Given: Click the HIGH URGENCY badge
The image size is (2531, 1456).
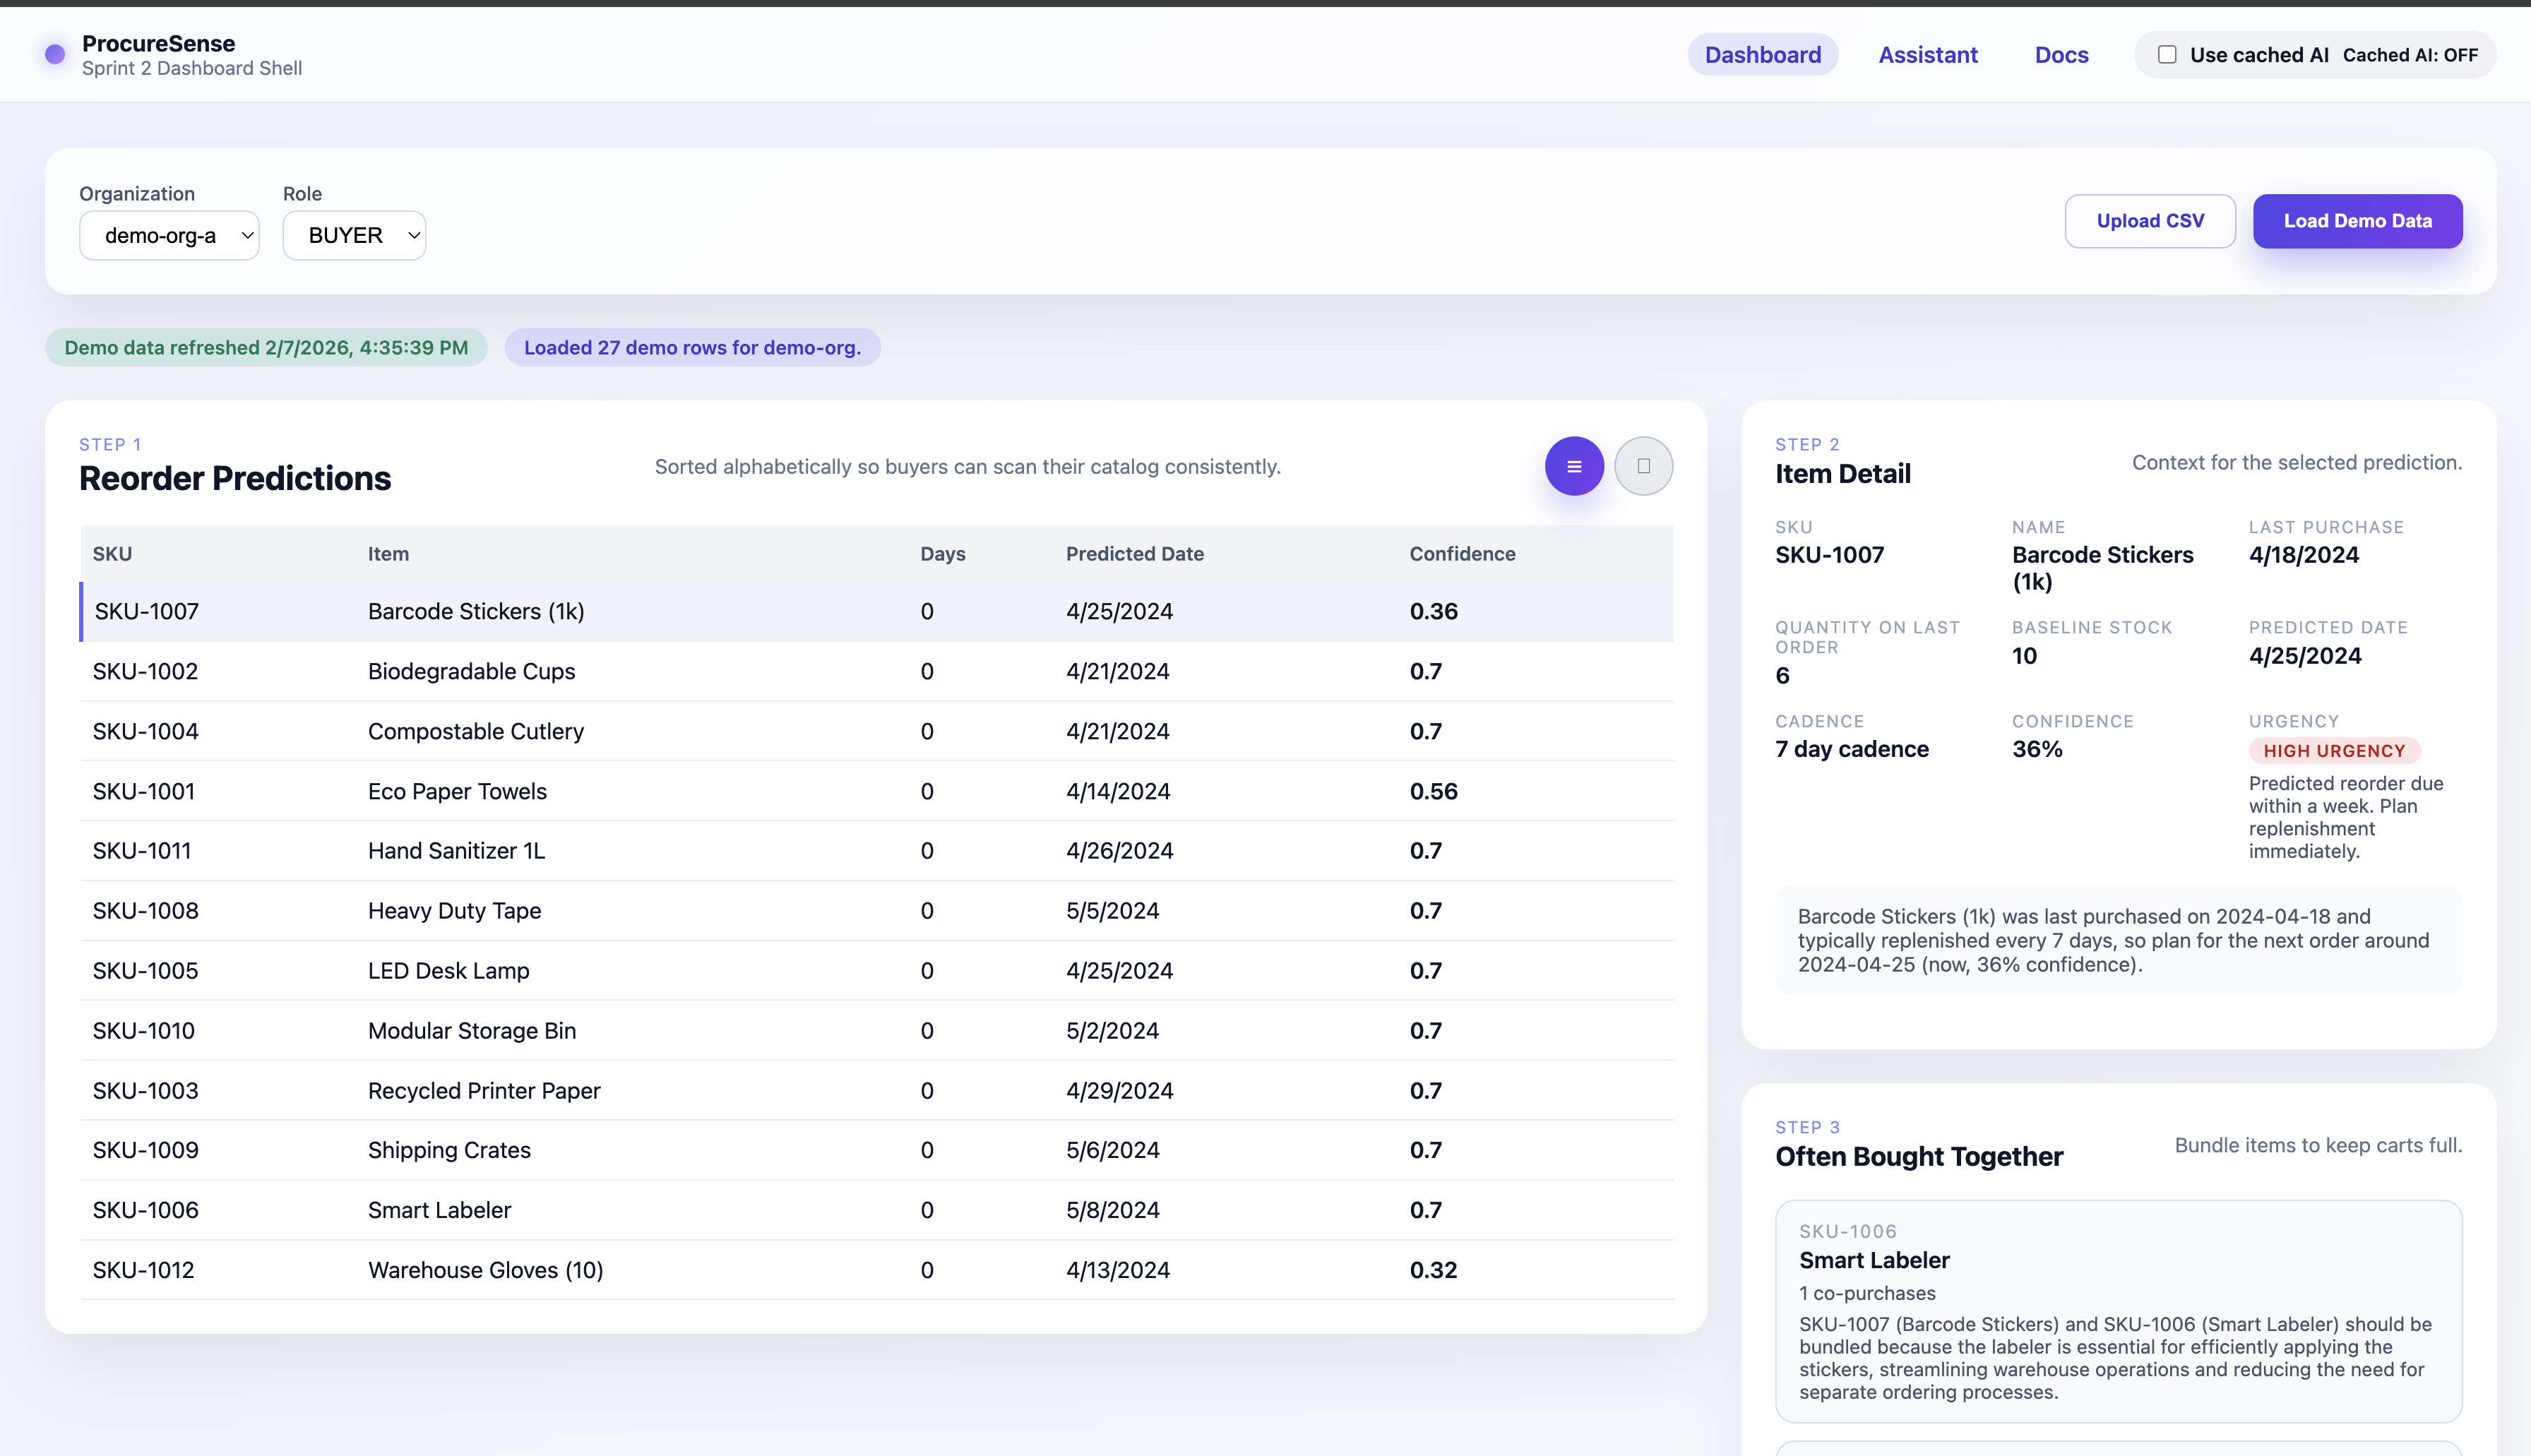Looking at the screenshot, I should 2334,751.
